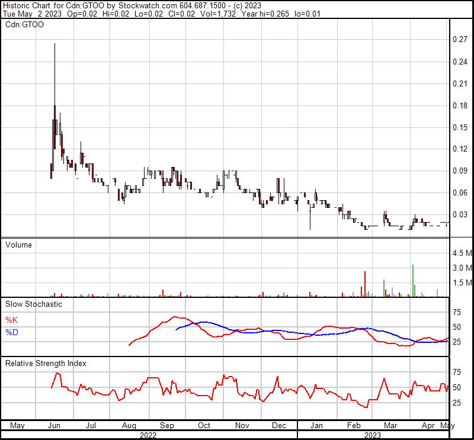Screen dimensions: 474x440
Task: Click the Jun month label
Action: point(54,426)
